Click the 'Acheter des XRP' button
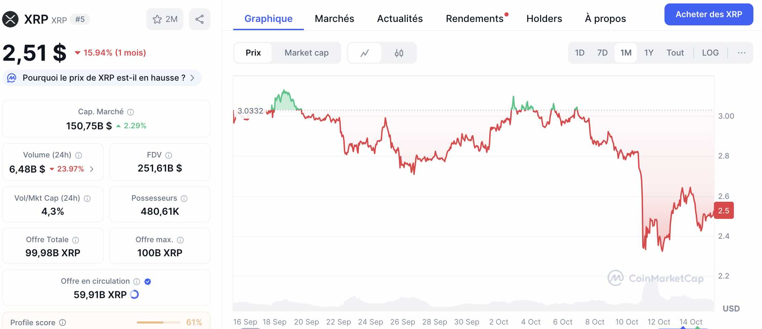This screenshot has width=762, height=329. (709, 14)
